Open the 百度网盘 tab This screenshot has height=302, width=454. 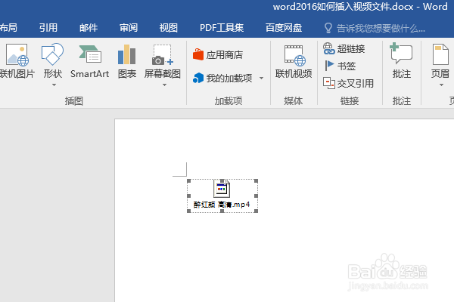[x=284, y=28]
